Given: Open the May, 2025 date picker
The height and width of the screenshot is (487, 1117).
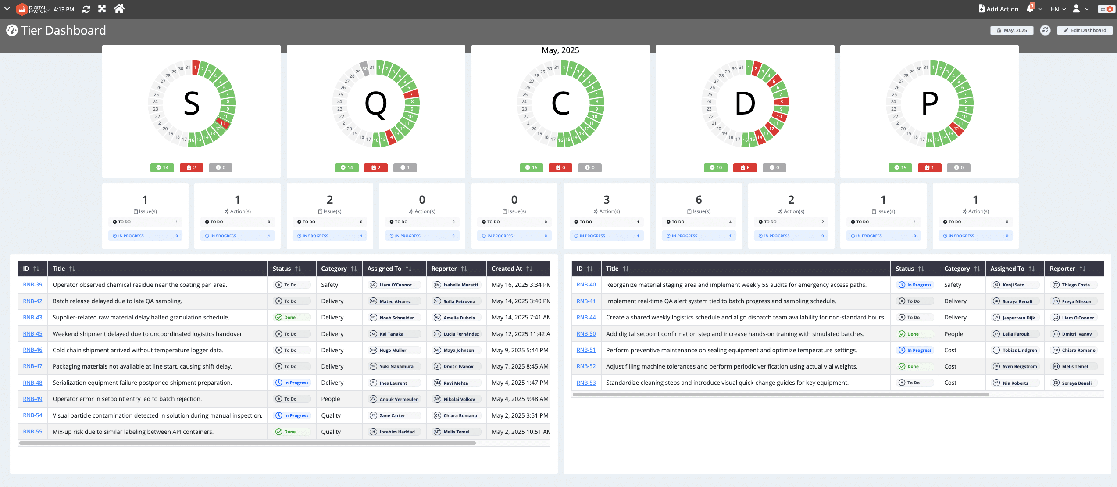Looking at the screenshot, I should point(1012,30).
